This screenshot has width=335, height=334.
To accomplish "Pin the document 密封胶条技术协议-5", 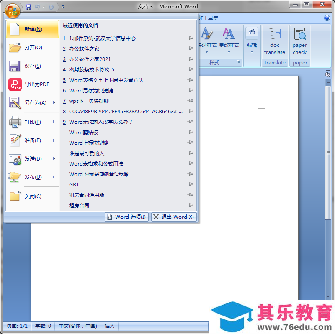I will (191, 69).
